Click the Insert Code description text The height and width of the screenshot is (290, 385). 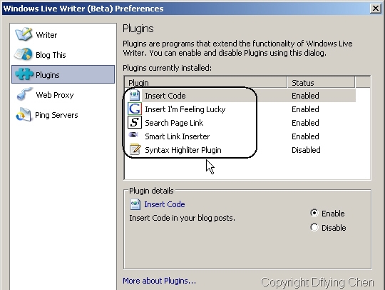click(182, 218)
